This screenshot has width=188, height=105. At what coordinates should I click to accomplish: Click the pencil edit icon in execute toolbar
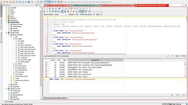(x=71, y=11)
